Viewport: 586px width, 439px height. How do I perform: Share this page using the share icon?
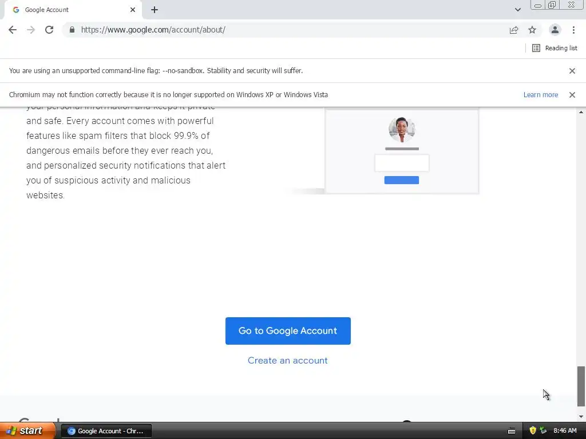(514, 30)
